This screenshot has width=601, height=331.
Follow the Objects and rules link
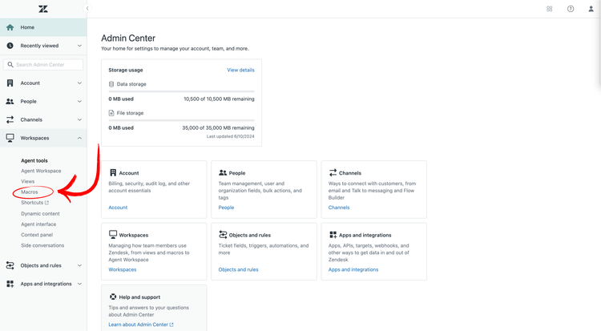click(x=239, y=269)
